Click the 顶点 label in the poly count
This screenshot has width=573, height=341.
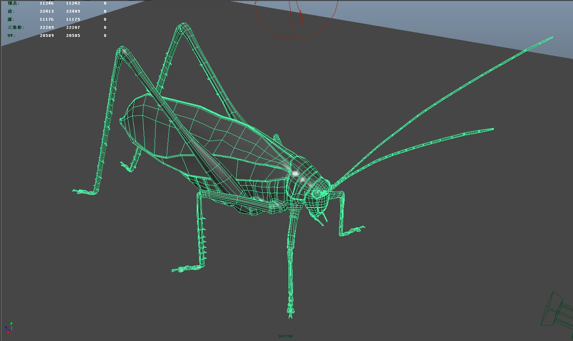pos(13,3)
